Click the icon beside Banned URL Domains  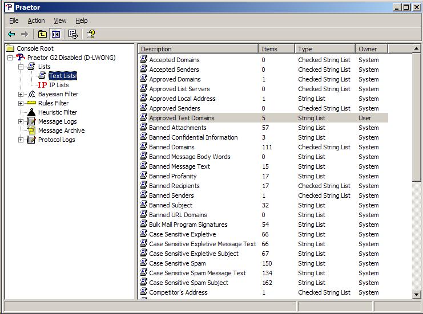(144, 214)
